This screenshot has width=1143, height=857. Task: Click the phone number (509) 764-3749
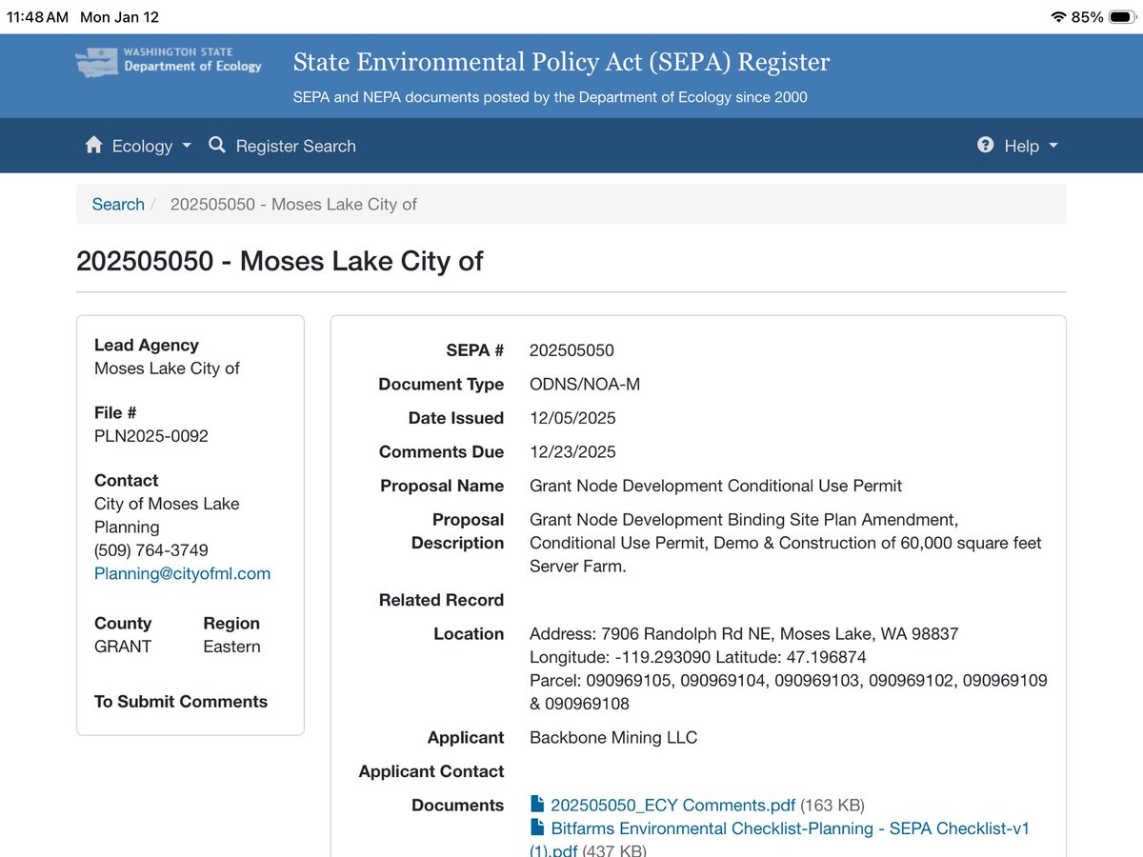tap(151, 550)
